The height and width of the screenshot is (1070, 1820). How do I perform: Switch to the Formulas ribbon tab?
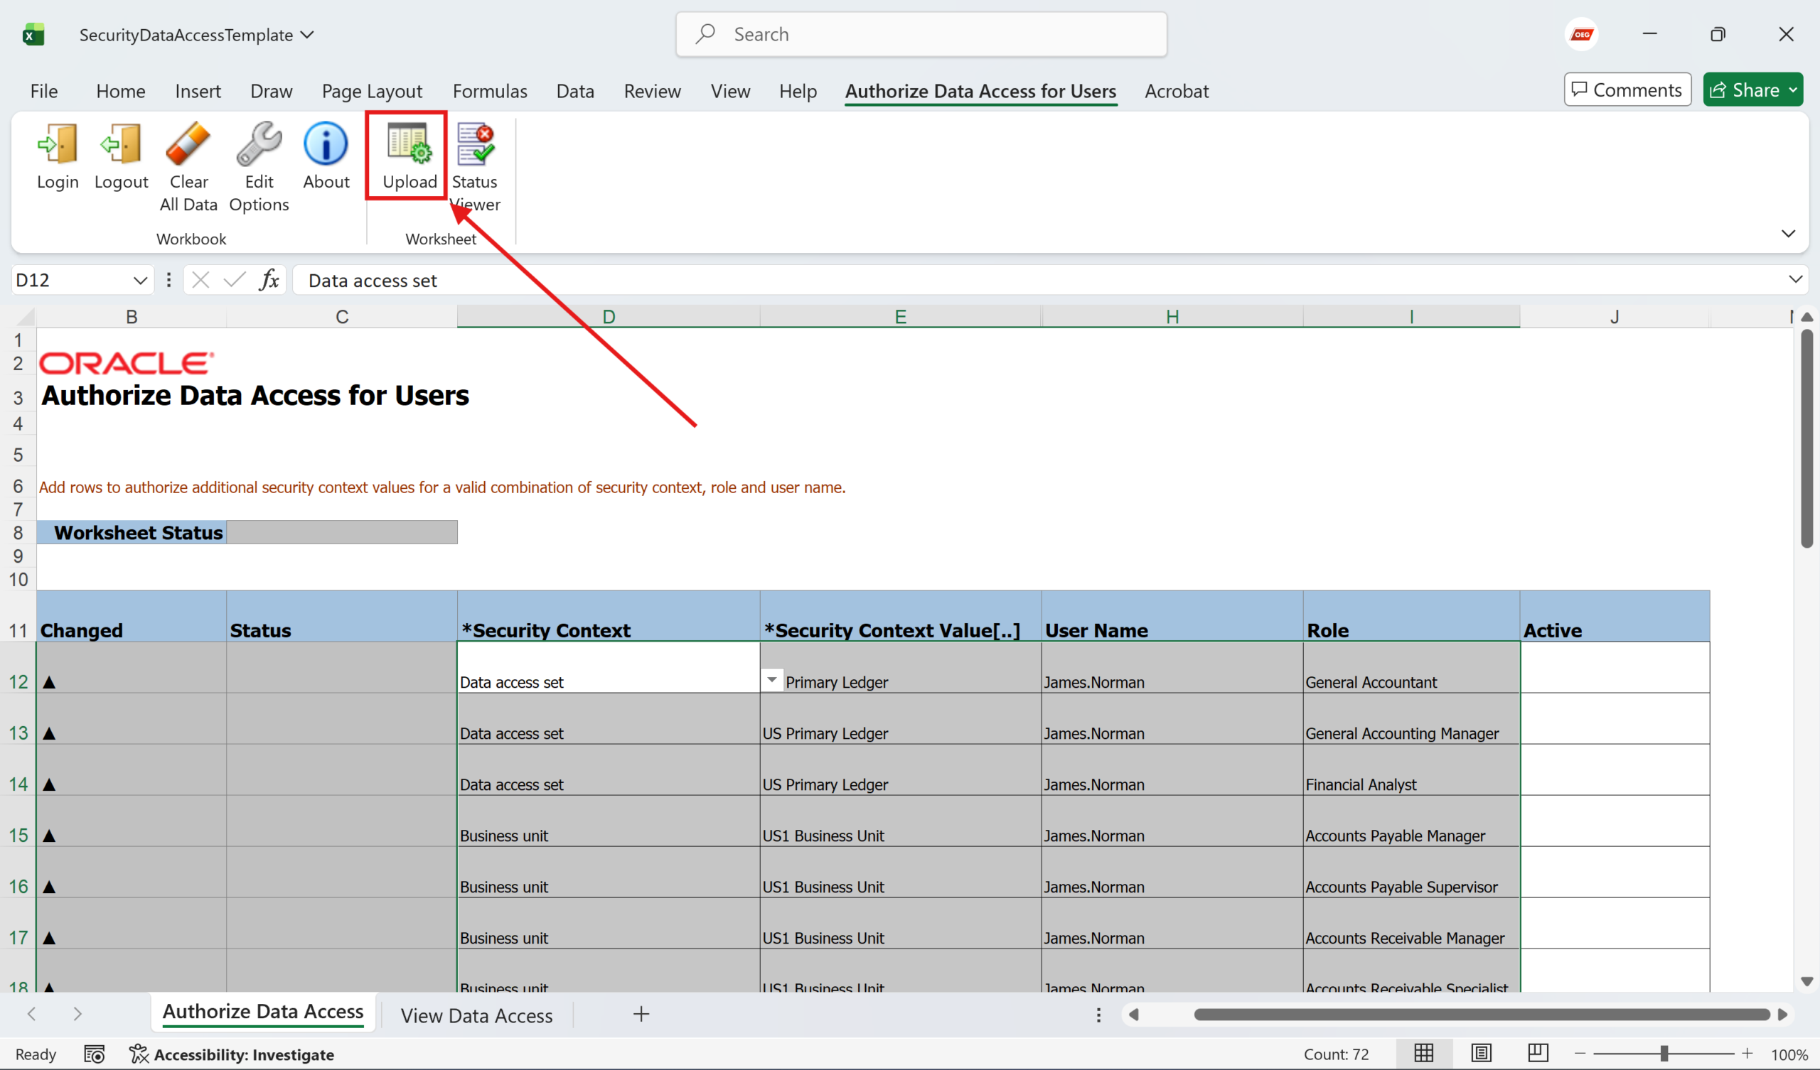pyautogui.click(x=490, y=91)
